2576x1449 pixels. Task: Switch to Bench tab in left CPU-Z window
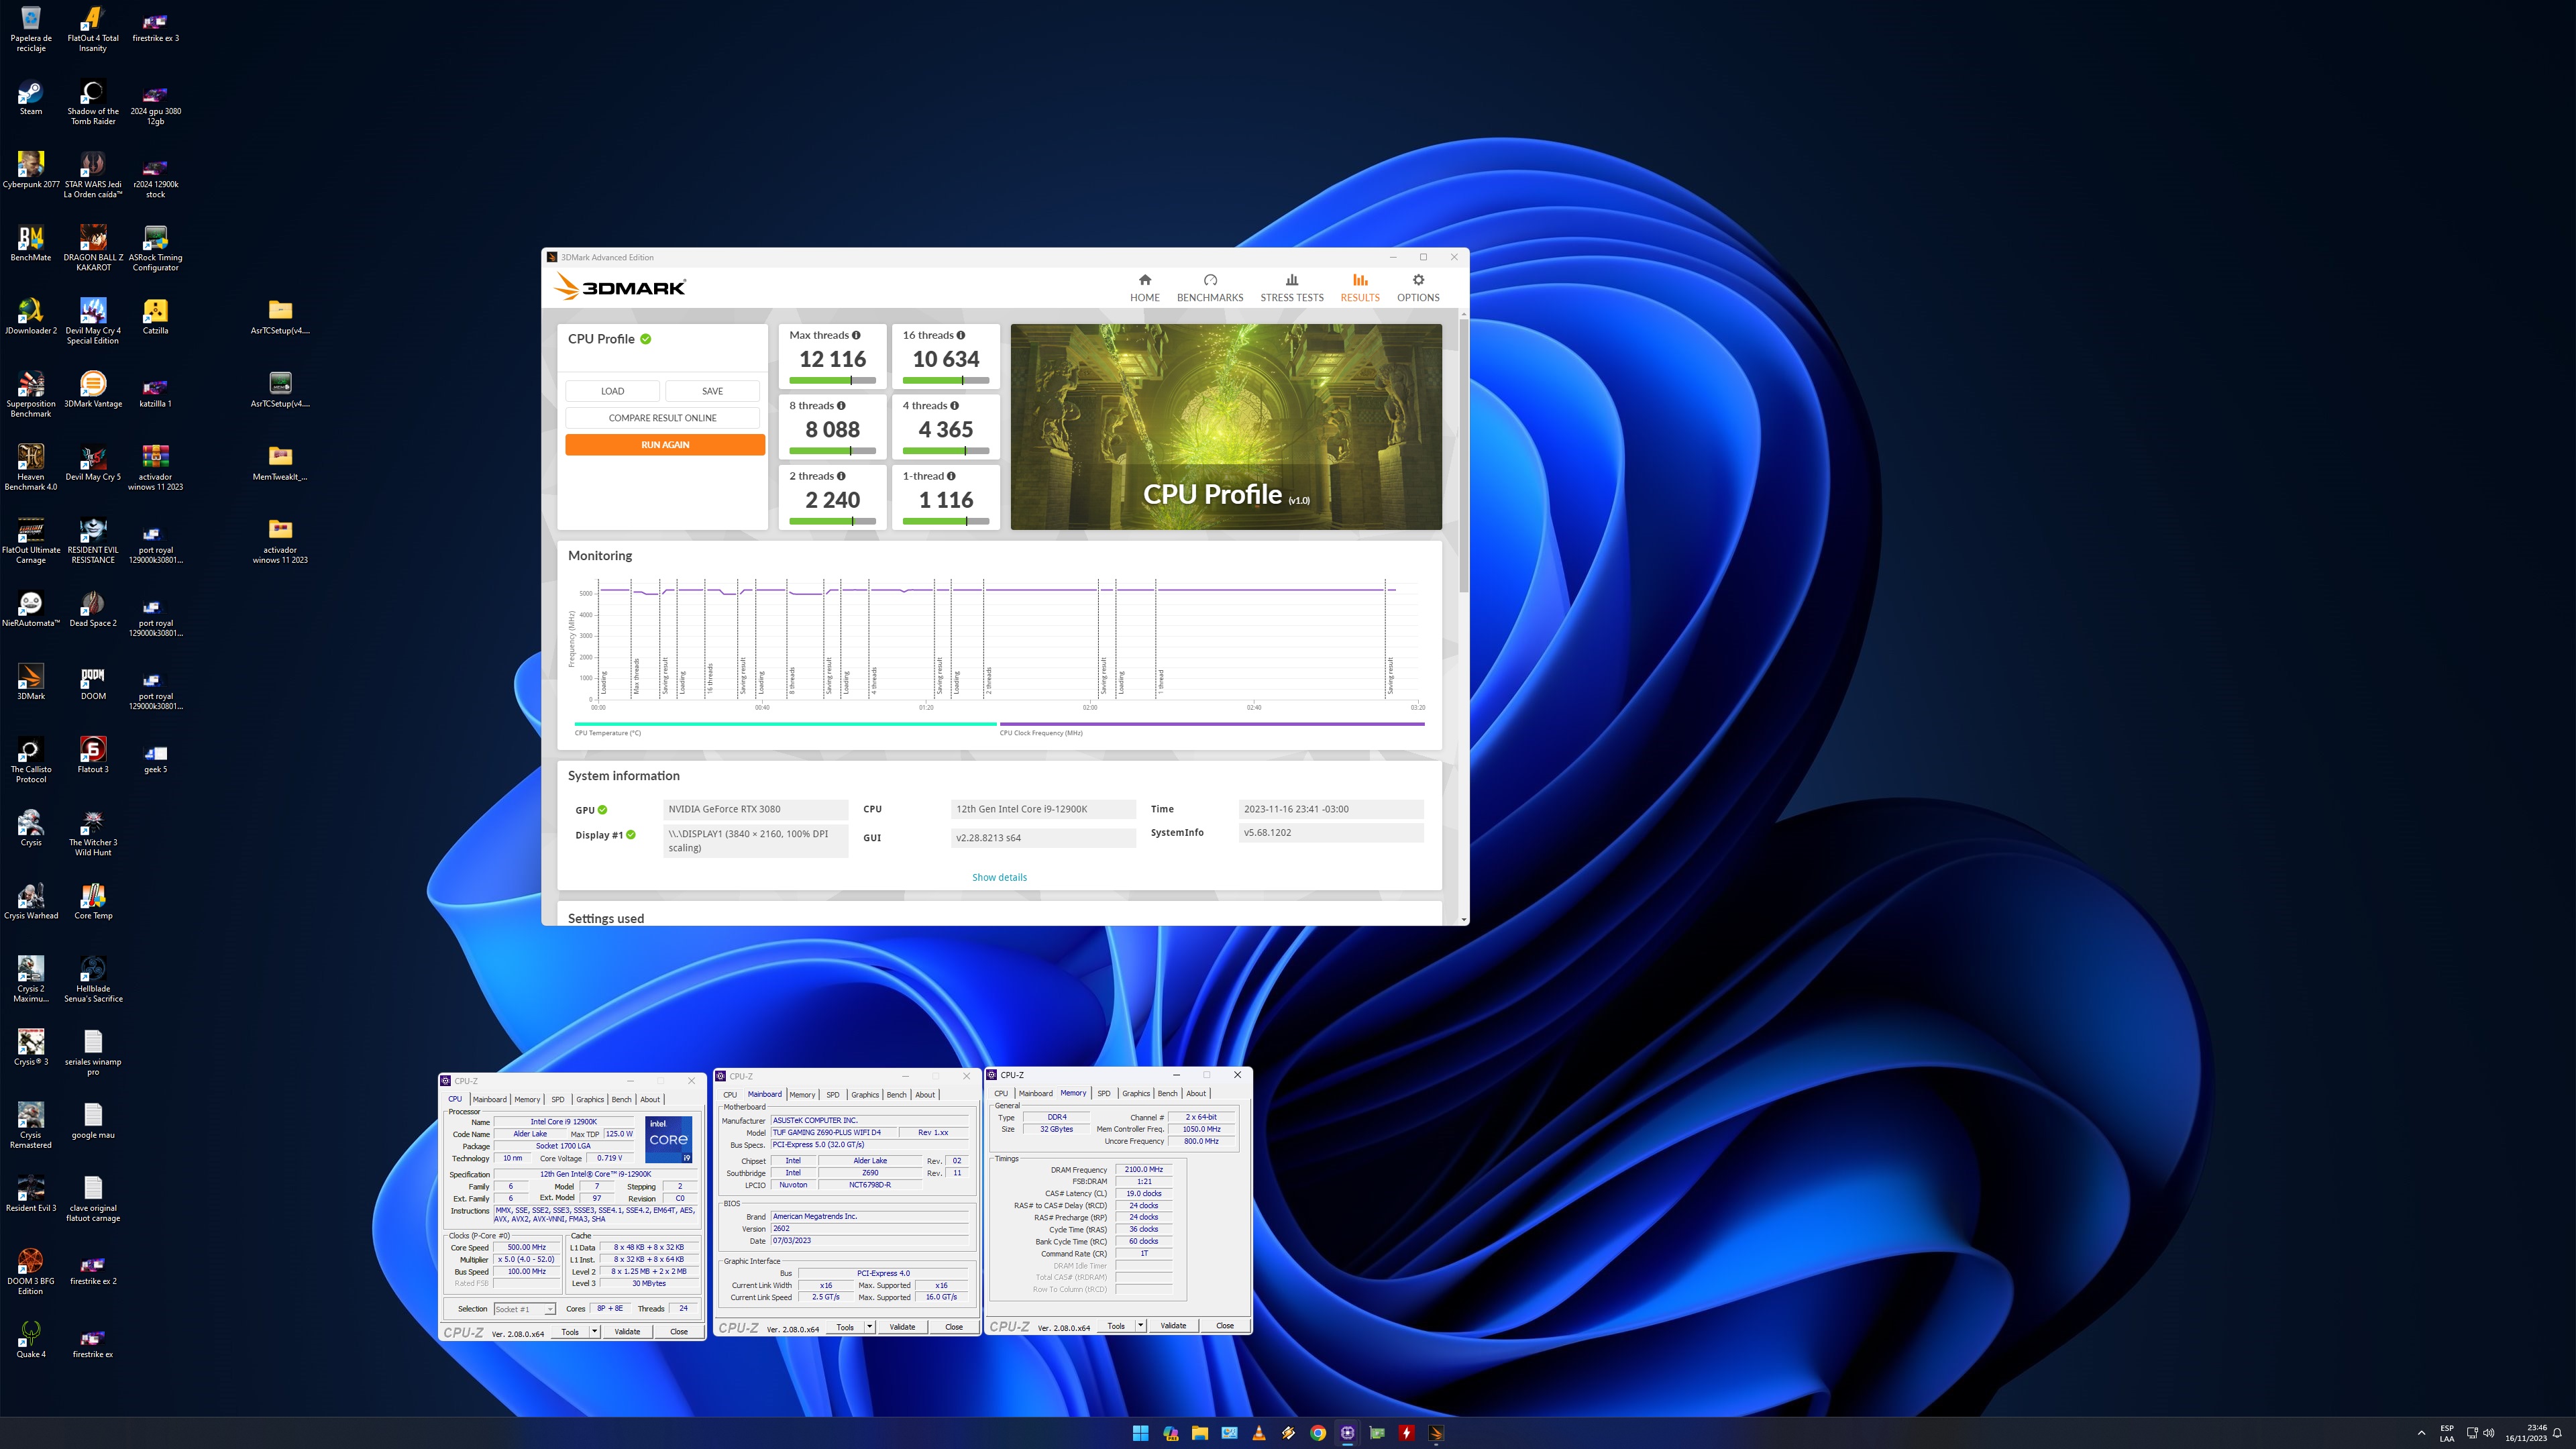click(621, 1099)
